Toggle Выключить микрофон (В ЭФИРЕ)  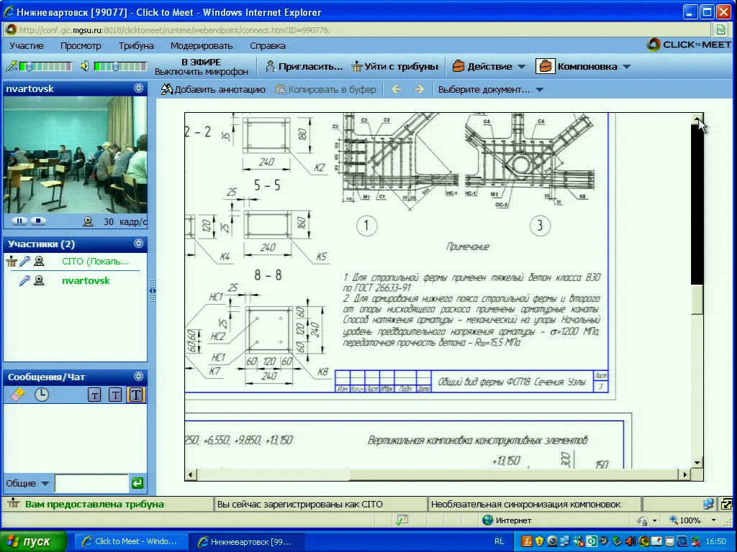tap(202, 67)
